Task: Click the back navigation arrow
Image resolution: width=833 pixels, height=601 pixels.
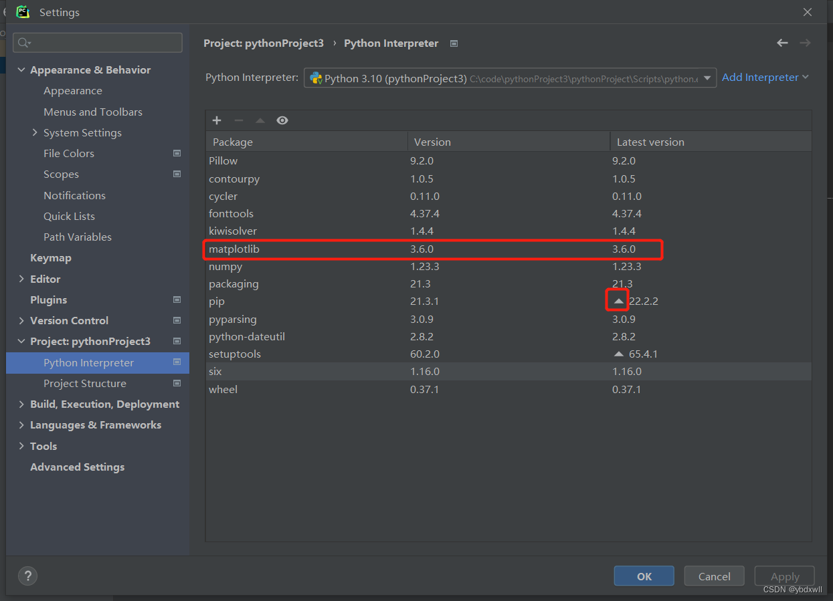Action: coord(782,43)
